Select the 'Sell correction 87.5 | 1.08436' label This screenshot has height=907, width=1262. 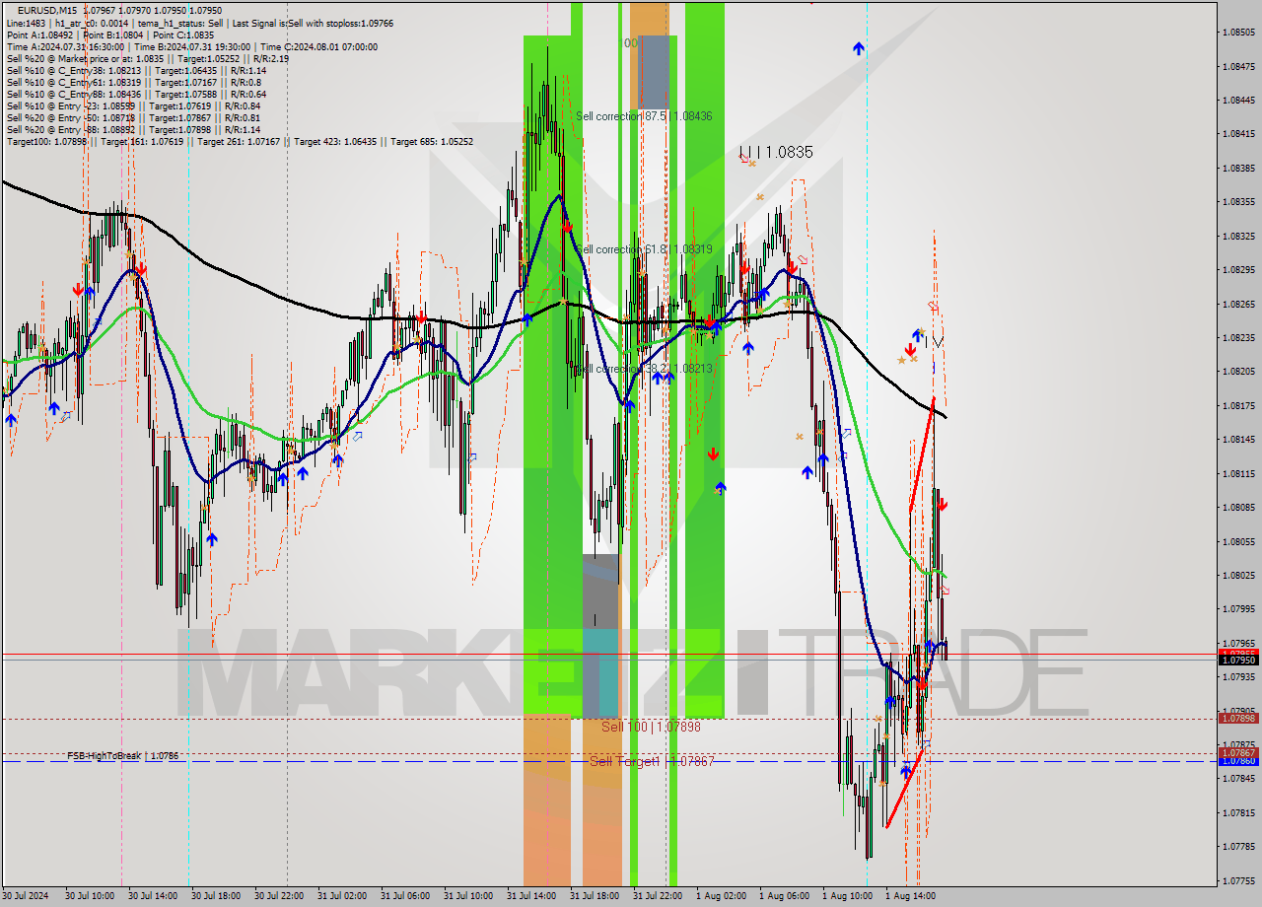tap(644, 116)
